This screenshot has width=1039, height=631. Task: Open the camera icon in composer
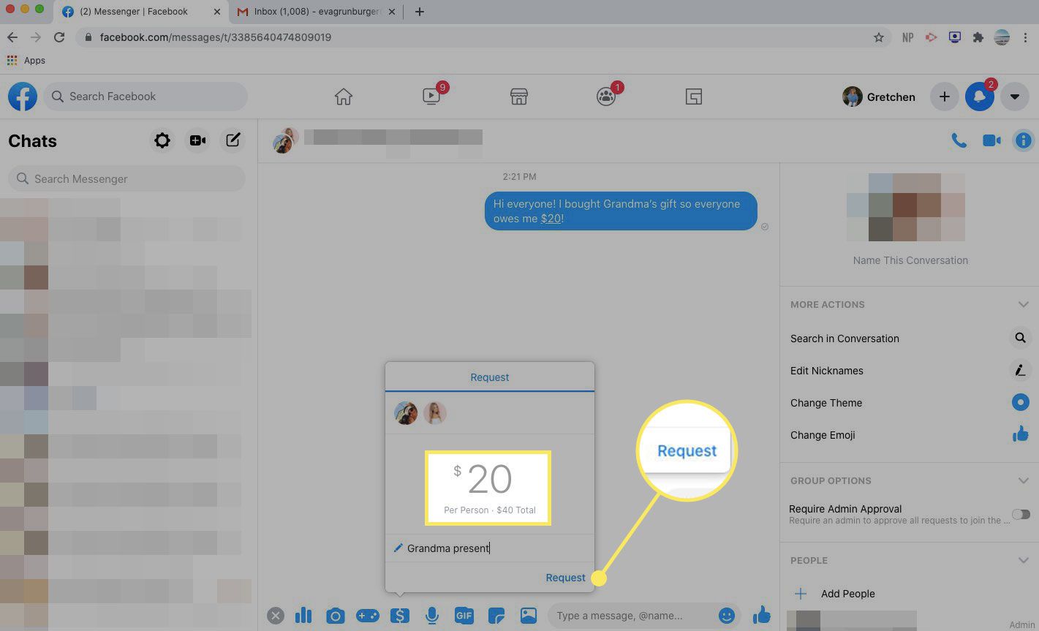pos(335,616)
